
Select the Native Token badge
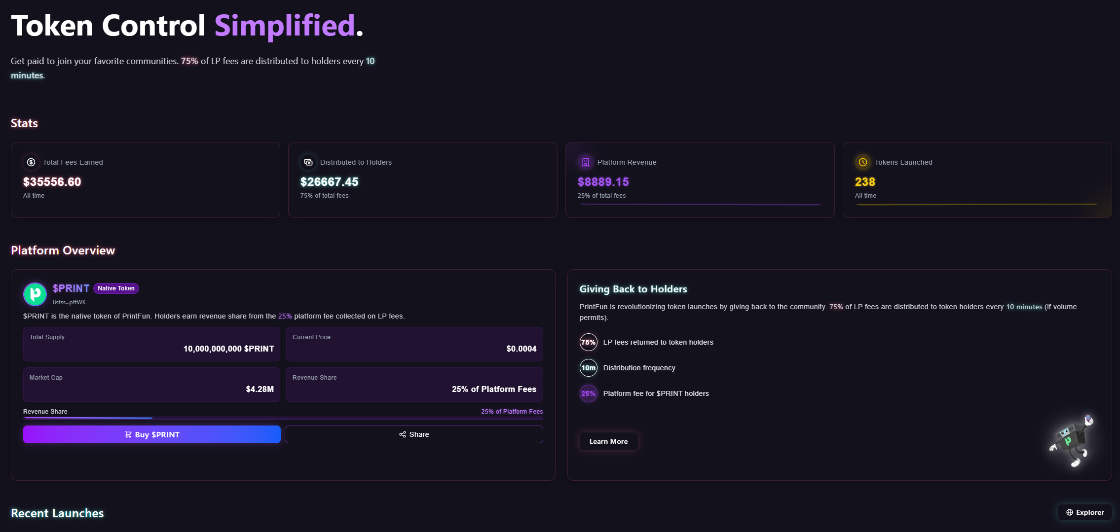coord(116,288)
